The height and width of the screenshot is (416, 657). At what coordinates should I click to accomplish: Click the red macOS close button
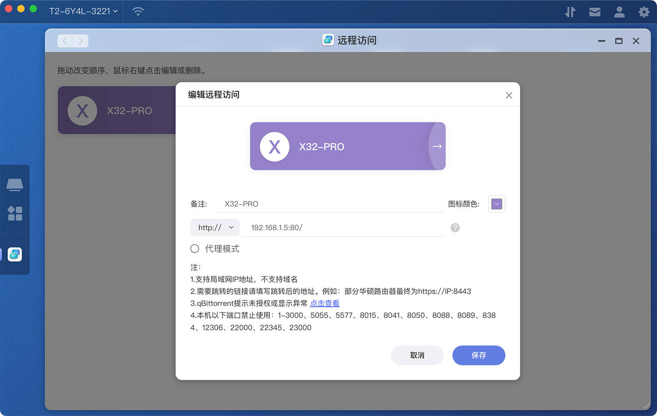pos(8,9)
